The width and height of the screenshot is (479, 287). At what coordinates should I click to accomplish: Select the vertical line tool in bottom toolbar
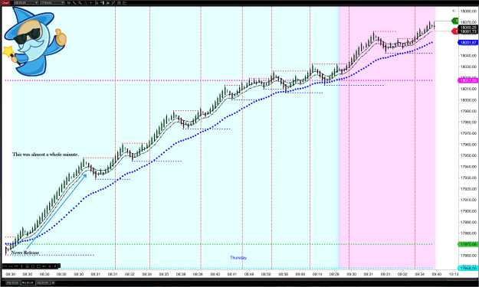click(21, 266)
